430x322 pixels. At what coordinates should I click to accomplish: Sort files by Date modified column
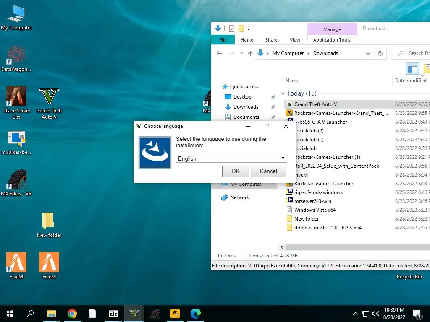411,80
